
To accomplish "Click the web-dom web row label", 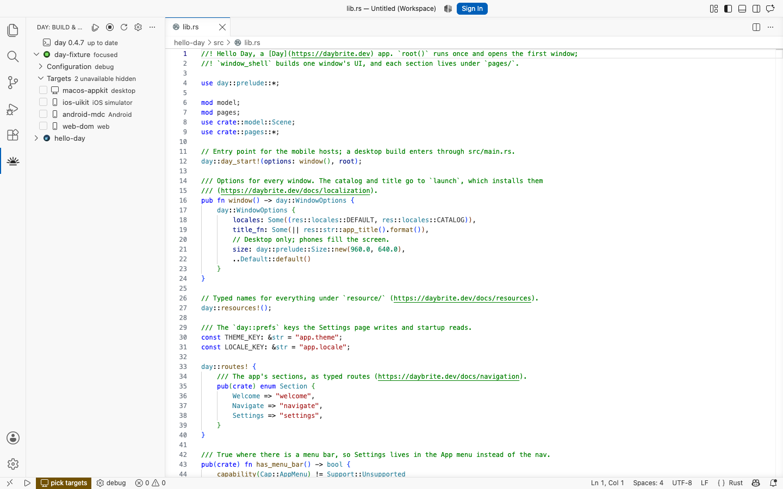I will click(x=86, y=126).
